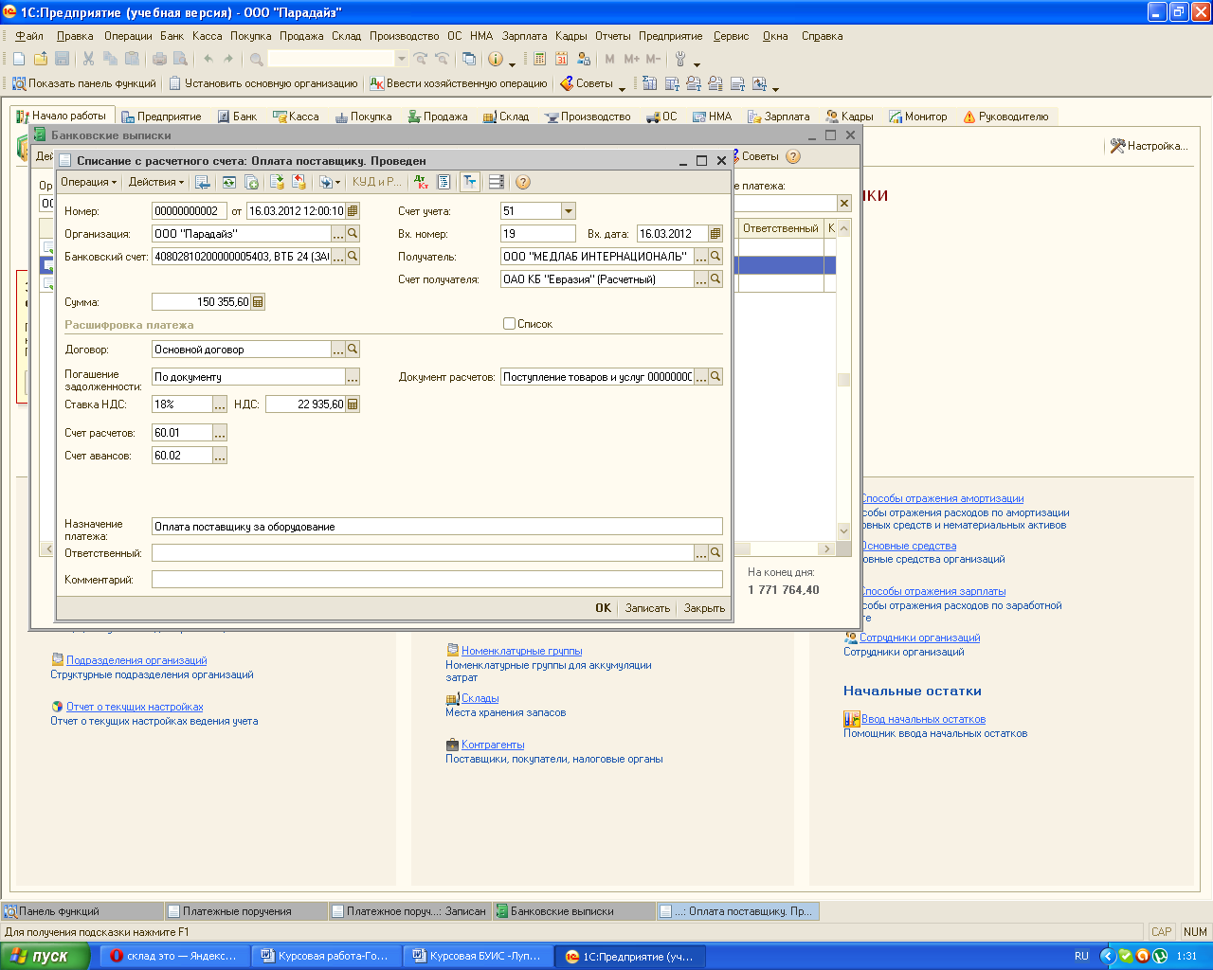Viewport: 1213px width, 970px height.
Task: Open the calendar icon in main toolbar
Action: pyautogui.click(x=562, y=59)
